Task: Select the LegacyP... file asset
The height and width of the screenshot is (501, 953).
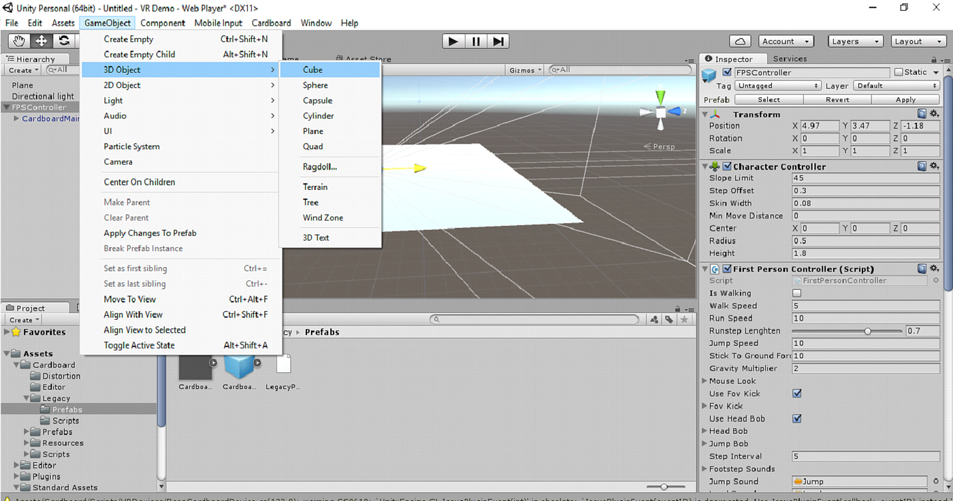Action: pyautogui.click(x=283, y=365)
